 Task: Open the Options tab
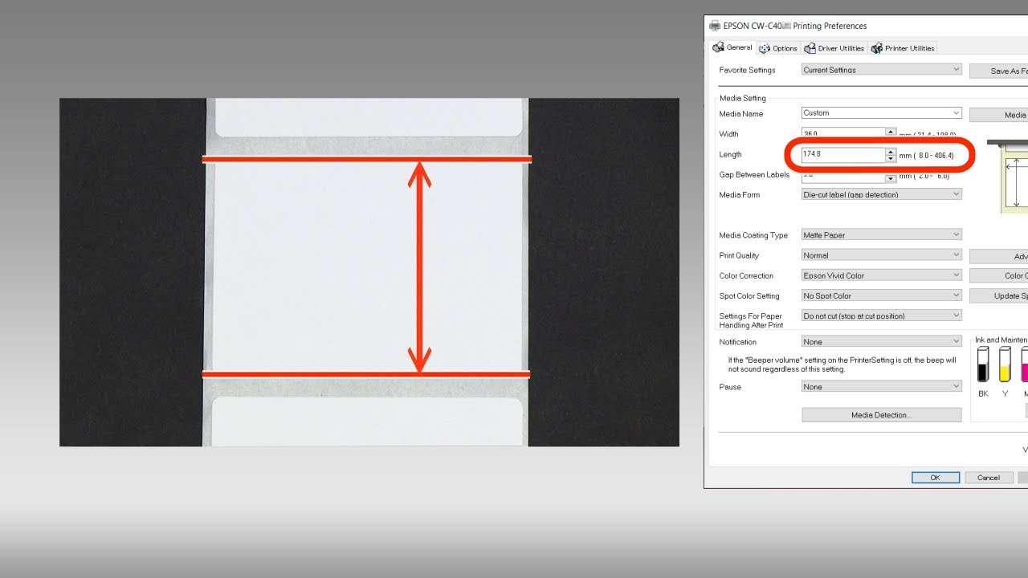778,49
